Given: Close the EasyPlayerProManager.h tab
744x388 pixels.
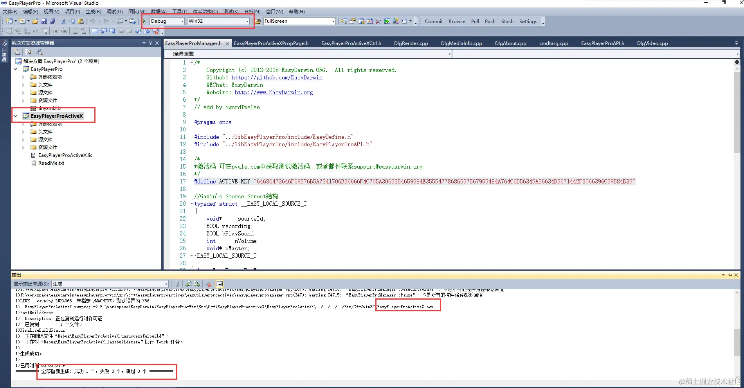Looking at the screenshot, I should tap(227, 43).
